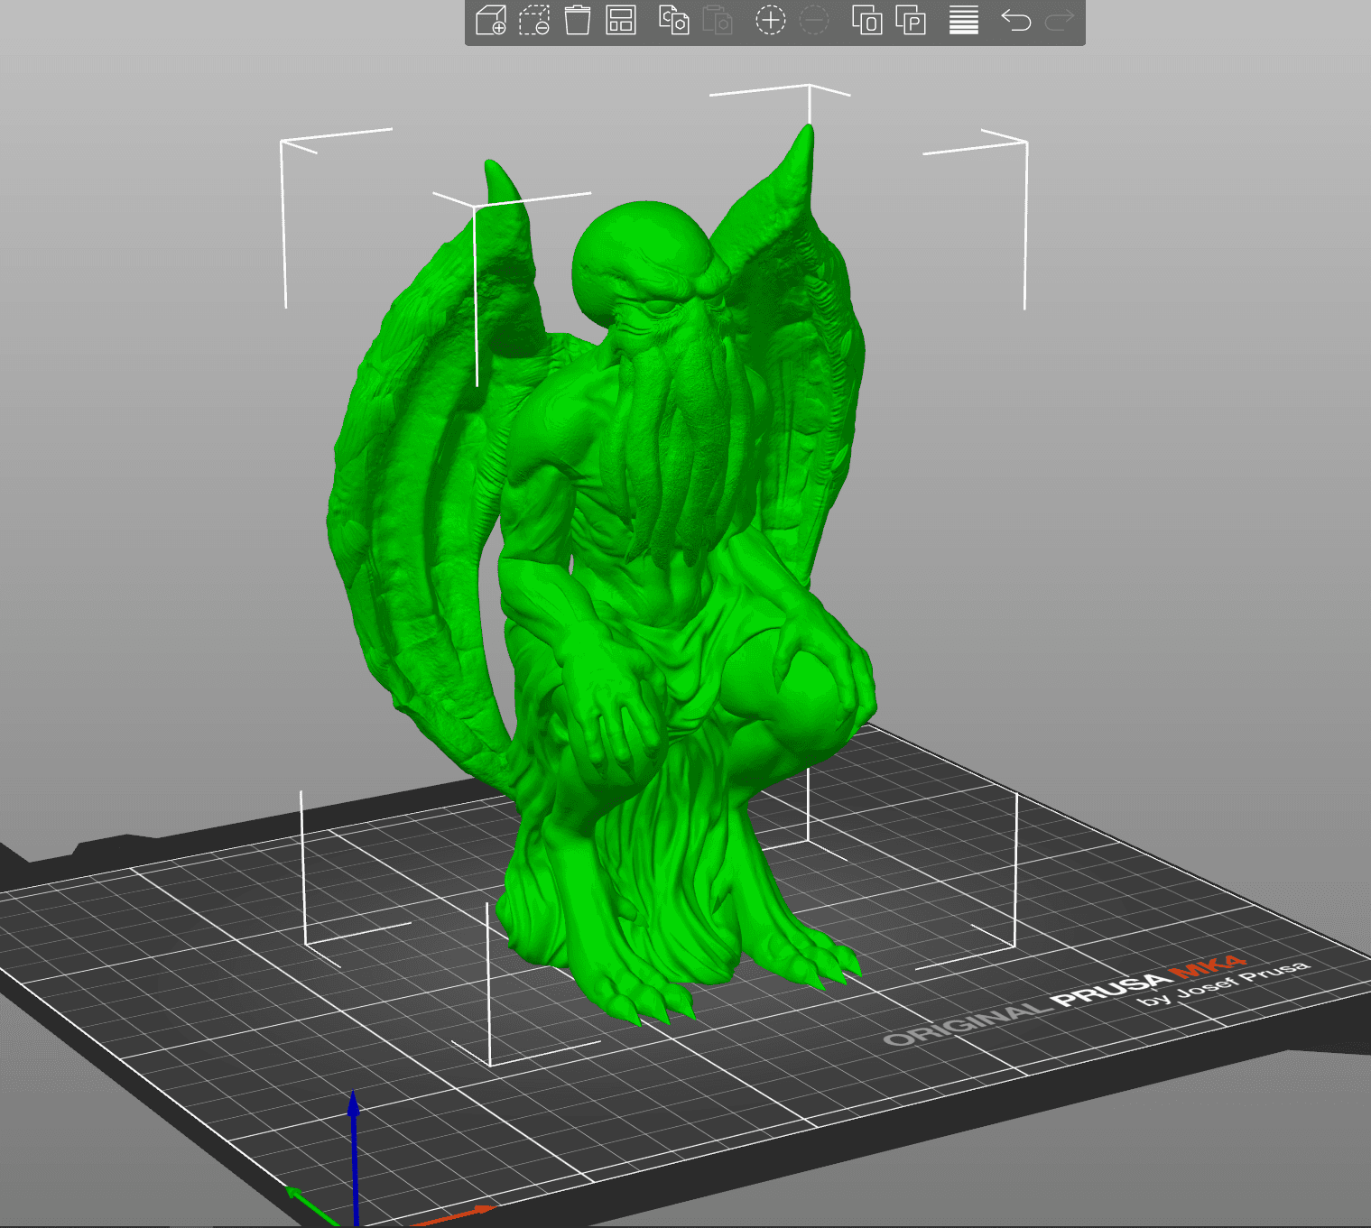This screenshot has width=1371, height=1228.
Task: Click the Remove instance minus circle
Action: pyautogui.click(x=814, y=20)
